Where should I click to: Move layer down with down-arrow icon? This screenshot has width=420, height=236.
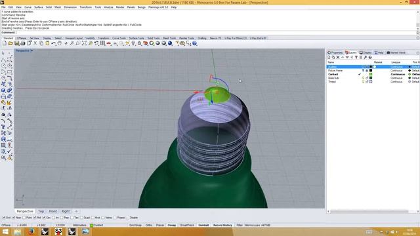coord(347,58)
